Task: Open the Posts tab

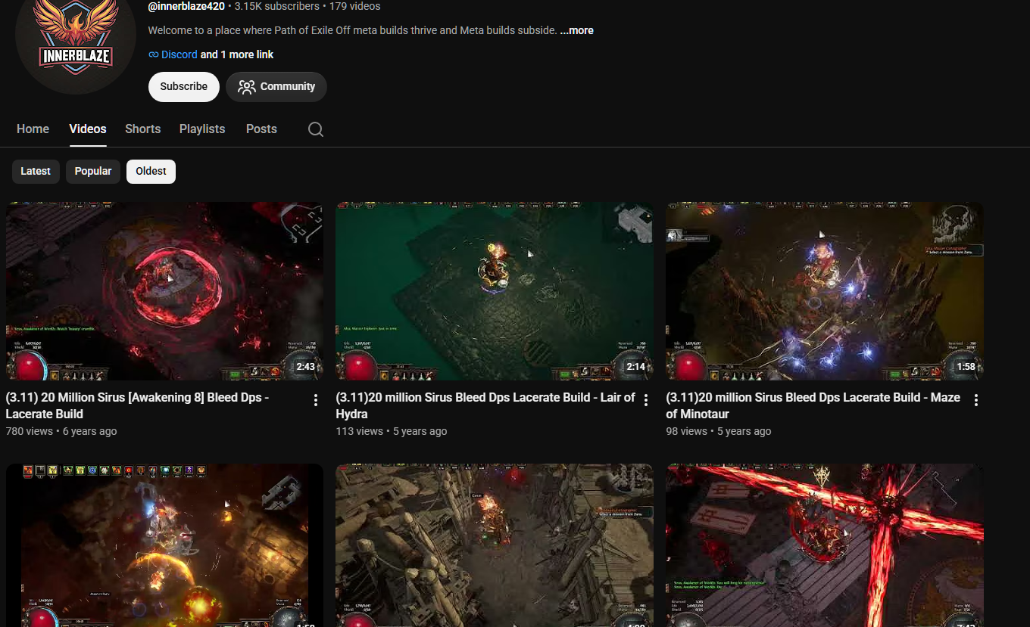Action: tap(261, 129)
